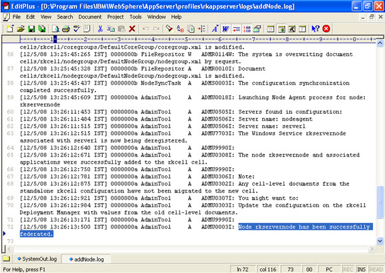Toggle line numbers toolbar button
Screen dimensions: 385x273
[247, 29]
